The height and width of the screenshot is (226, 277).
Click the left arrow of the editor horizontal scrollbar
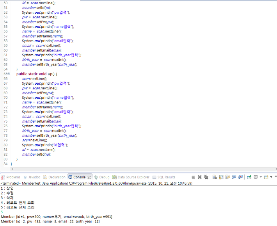[12, 169]
